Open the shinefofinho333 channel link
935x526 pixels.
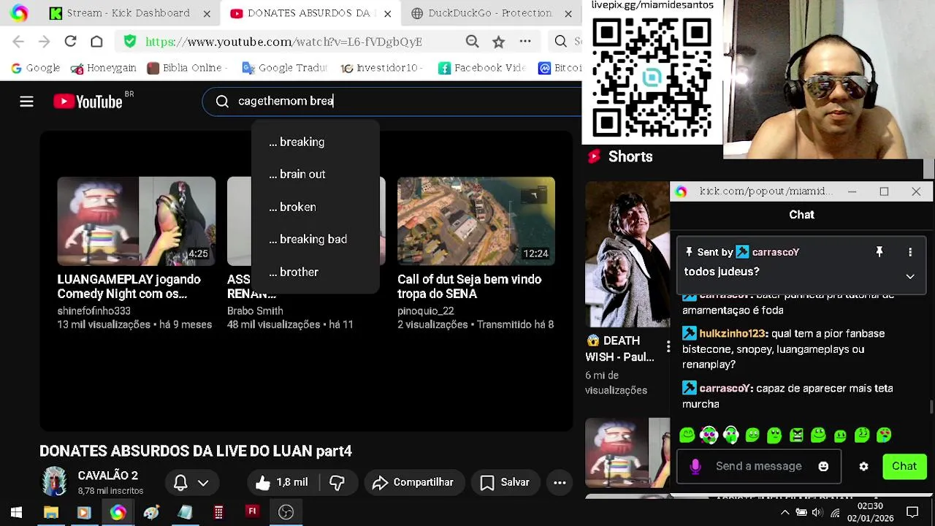(x=93, y=310)
